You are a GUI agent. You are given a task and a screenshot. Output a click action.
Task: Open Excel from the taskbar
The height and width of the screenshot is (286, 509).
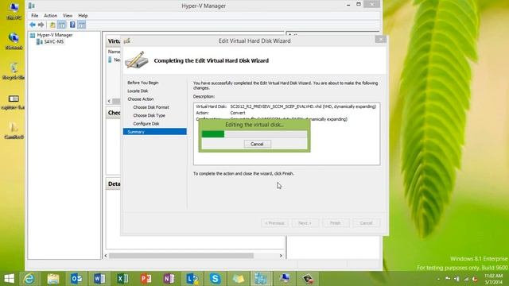tap(122, 279)
